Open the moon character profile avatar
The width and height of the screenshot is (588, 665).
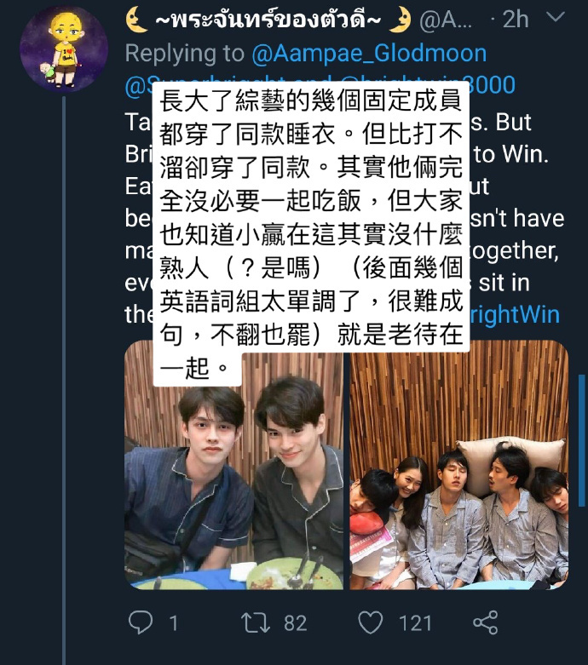tap(64, 49)
